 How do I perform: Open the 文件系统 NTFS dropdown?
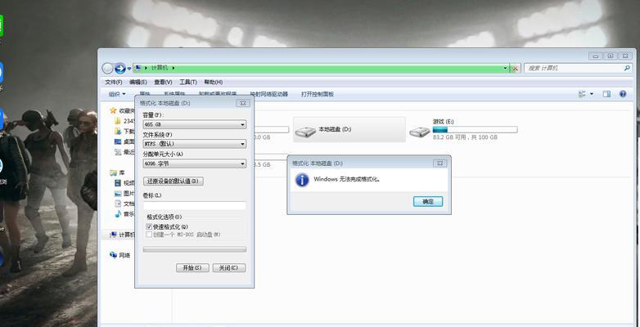coord(195,144)
